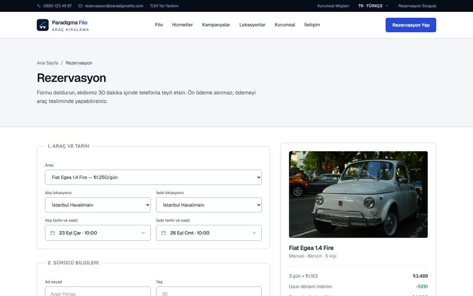This screenshot has width=473, height=296.
Task: Click the Uzun dönem indirimi row label
Action: click(x=311, y=287)
